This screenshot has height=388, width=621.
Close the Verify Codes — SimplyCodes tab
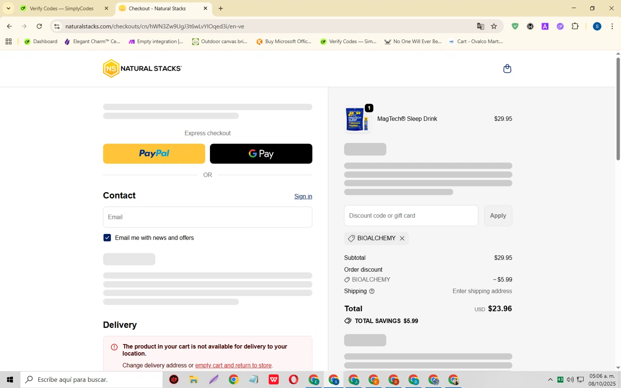(x=106, y=8)
